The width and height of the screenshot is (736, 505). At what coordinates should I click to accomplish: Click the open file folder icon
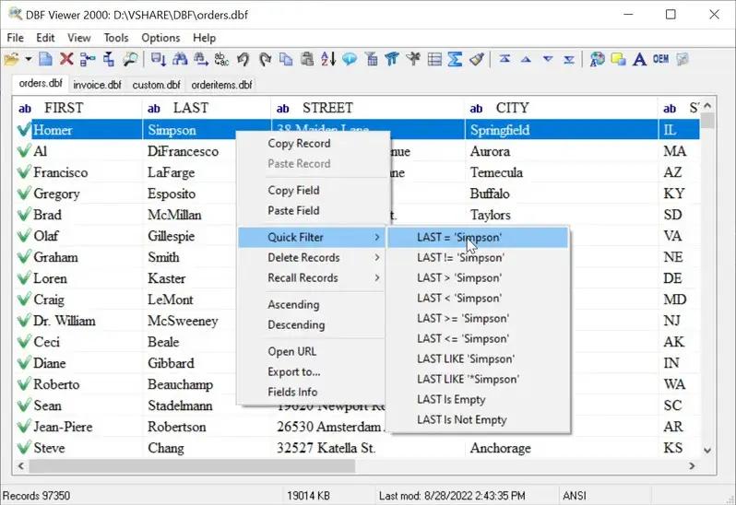[12, 59]
